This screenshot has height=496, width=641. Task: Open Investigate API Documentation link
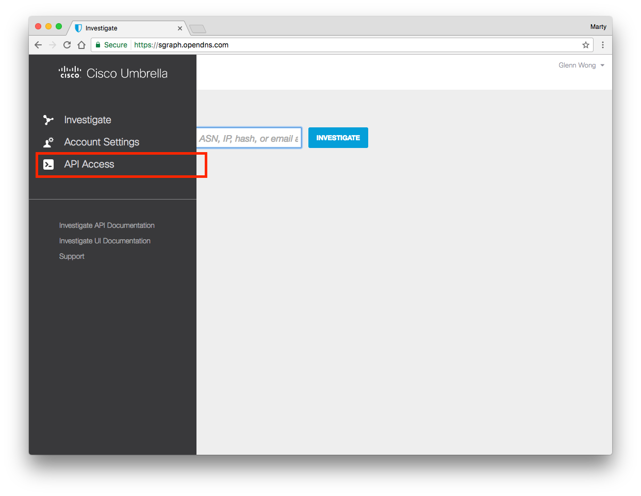107,225
